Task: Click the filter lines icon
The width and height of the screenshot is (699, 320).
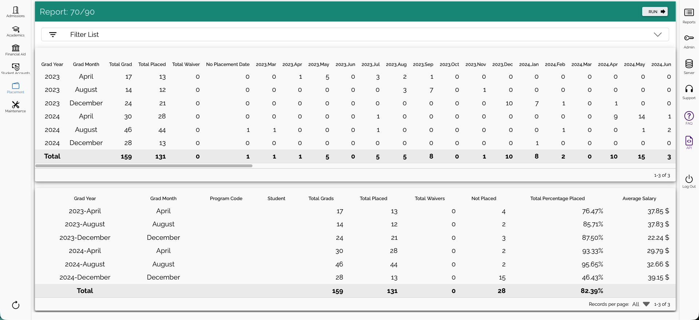Action: [53, 35]
